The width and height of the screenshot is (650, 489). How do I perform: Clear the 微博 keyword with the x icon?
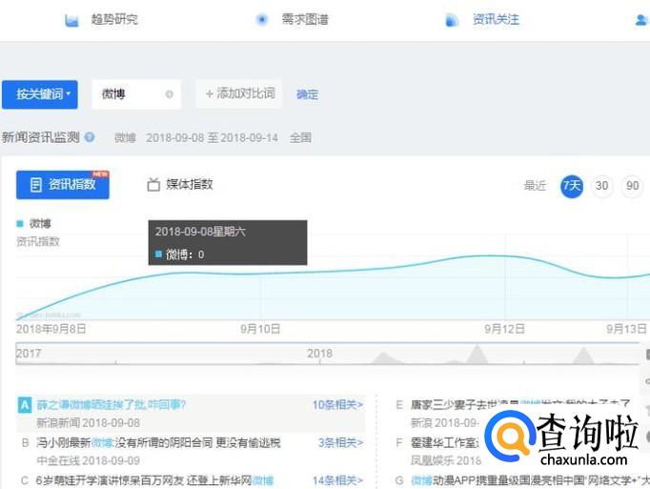[x=169, y=94]
